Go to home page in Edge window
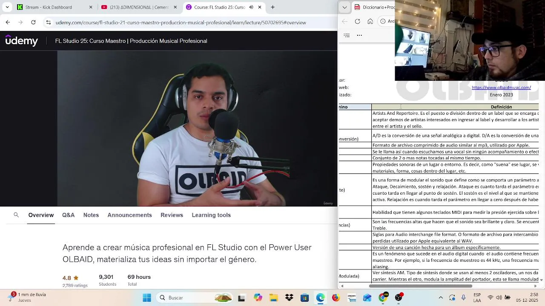The image size is (545, 306). (x=370, y=21)
